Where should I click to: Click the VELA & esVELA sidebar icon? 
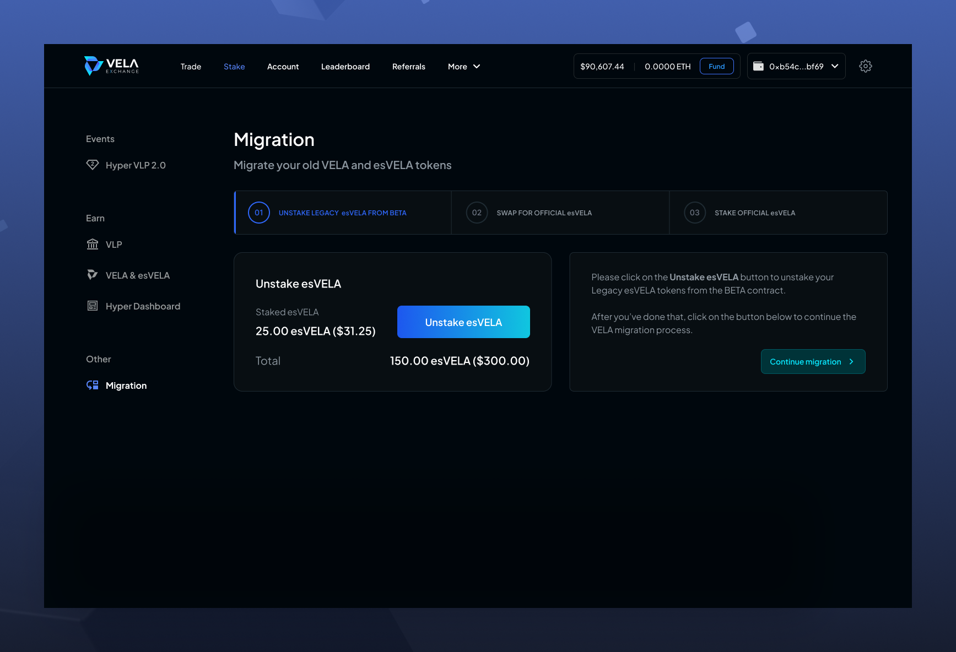coord(93,274)
